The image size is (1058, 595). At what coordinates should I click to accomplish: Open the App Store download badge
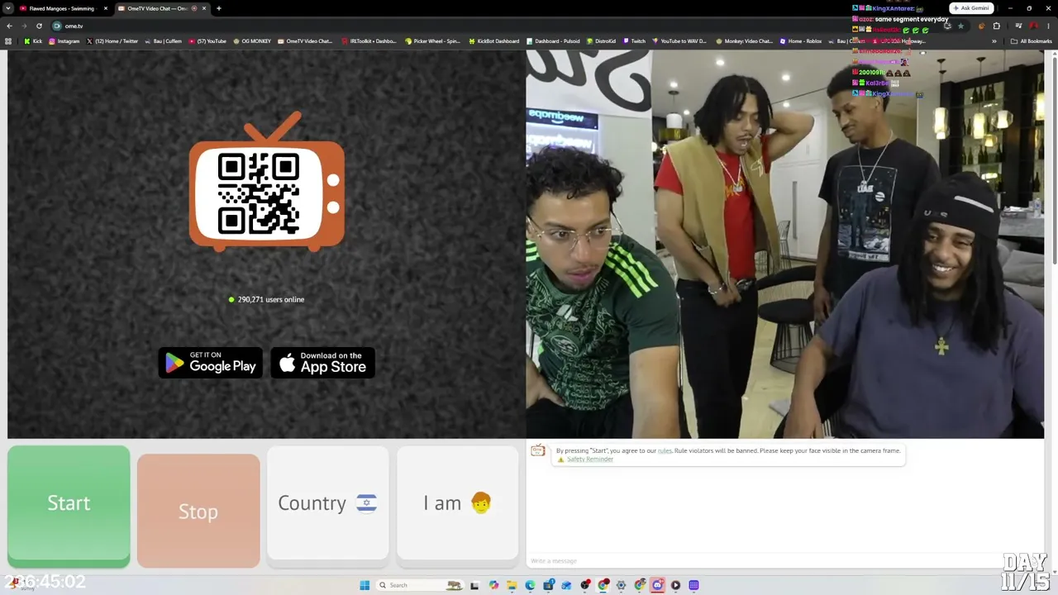coord(323,363)
